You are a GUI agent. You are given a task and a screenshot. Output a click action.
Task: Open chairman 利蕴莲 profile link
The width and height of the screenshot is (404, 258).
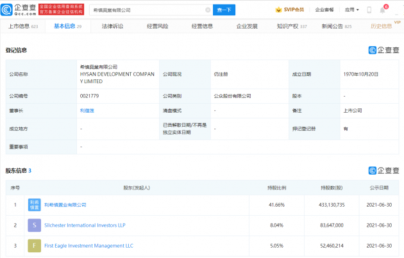click(x=87, y=111)
